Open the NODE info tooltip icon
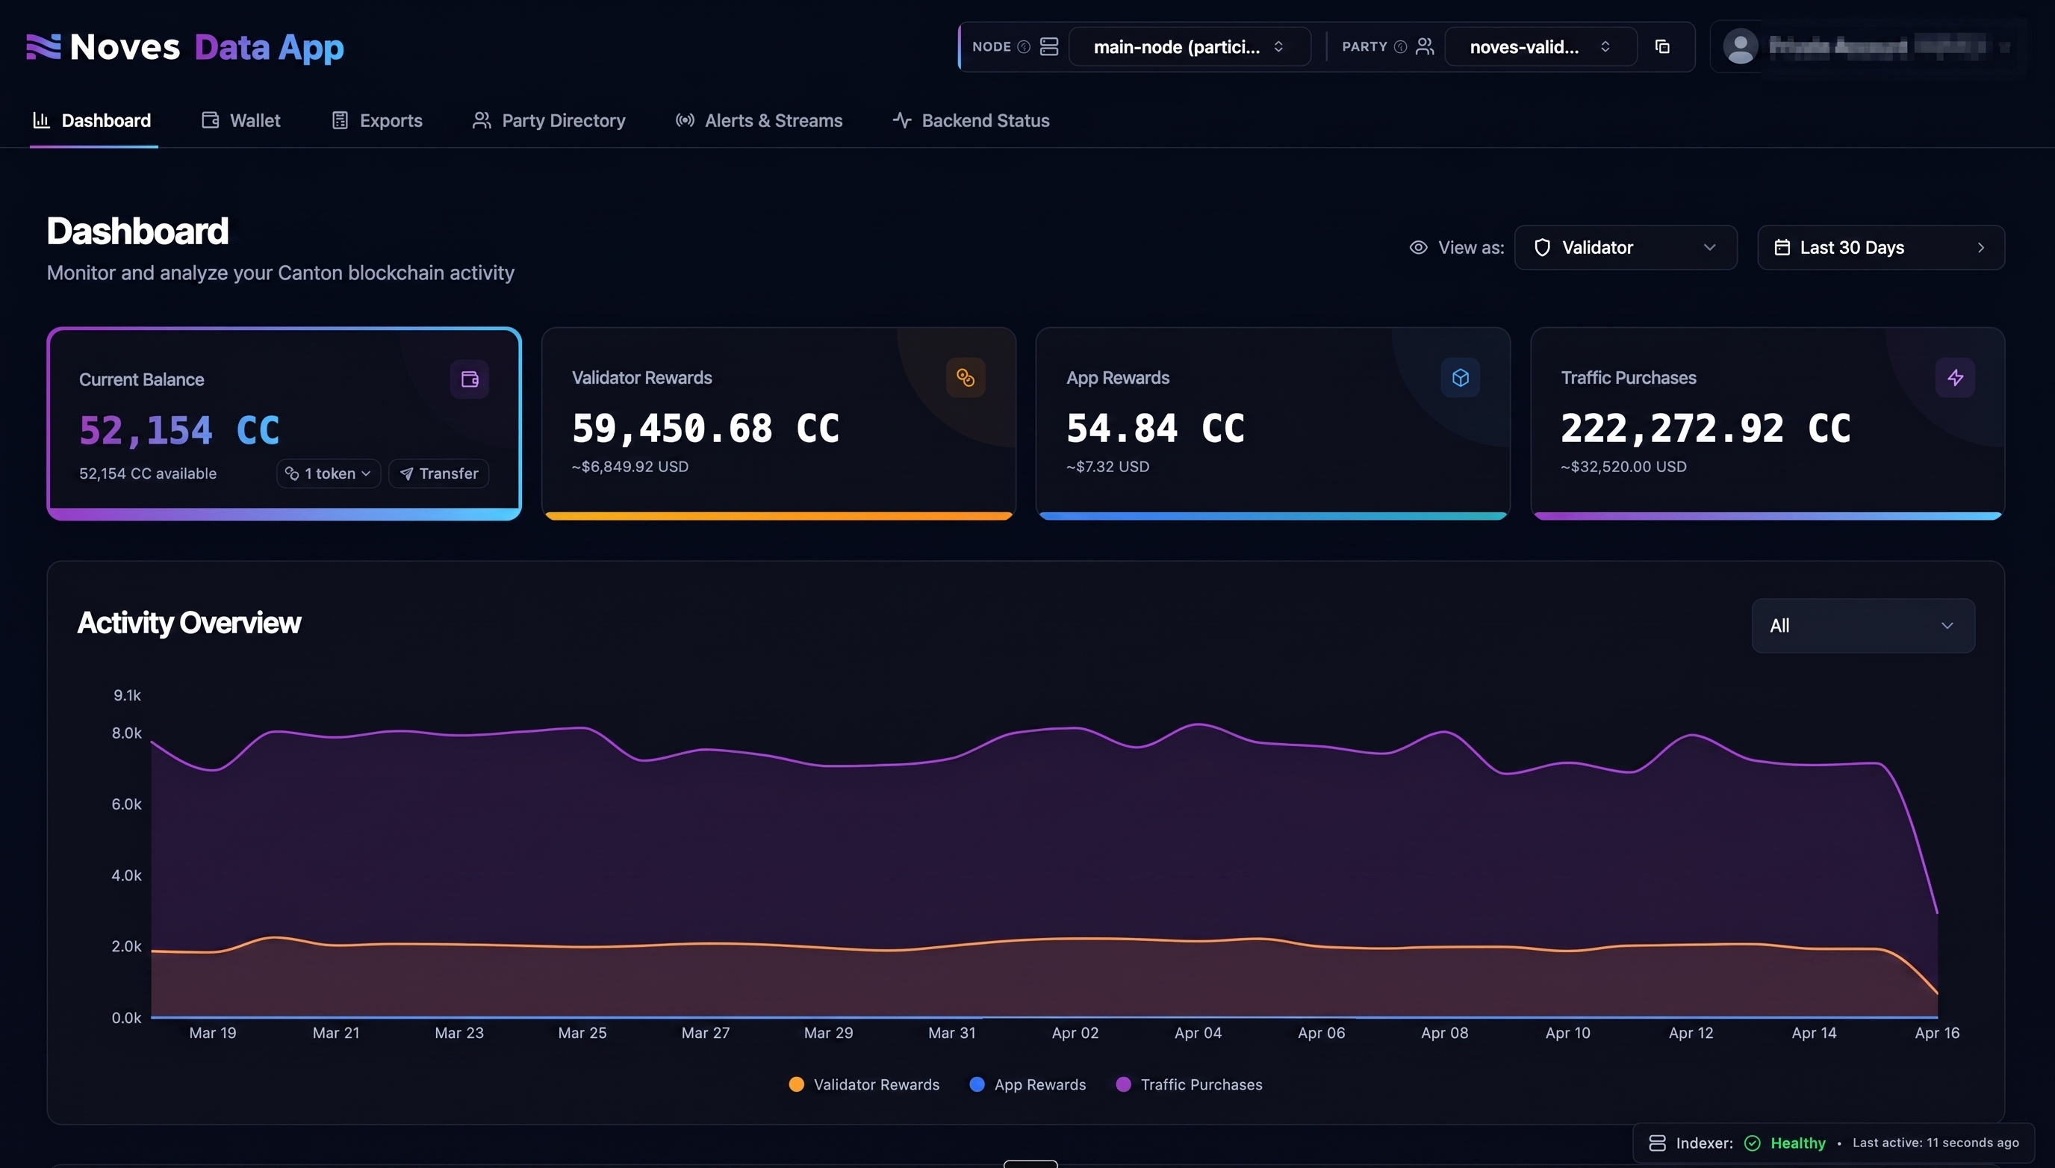 [x=1024, y=46]
